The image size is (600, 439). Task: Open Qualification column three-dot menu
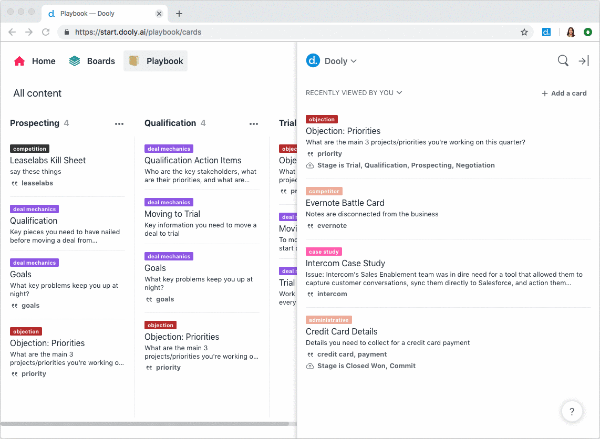[x=254, y=124]
